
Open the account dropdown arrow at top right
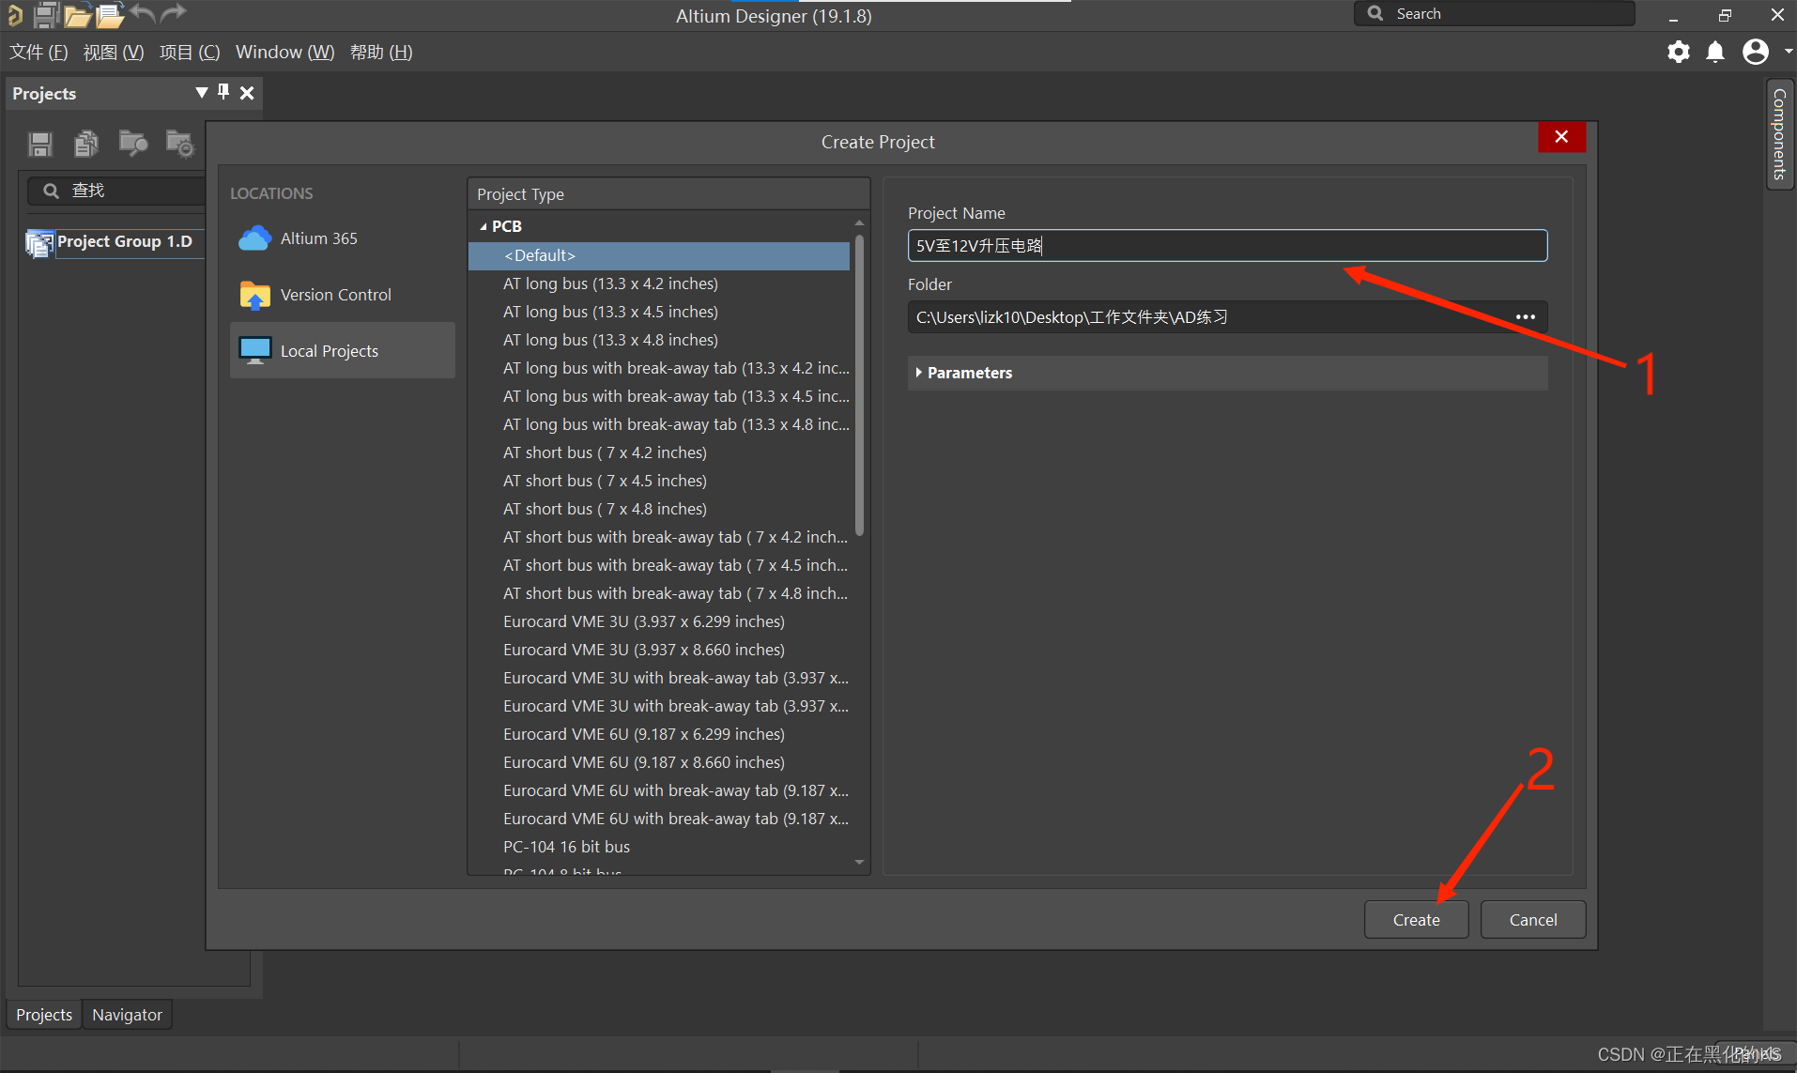point(1787,52)
